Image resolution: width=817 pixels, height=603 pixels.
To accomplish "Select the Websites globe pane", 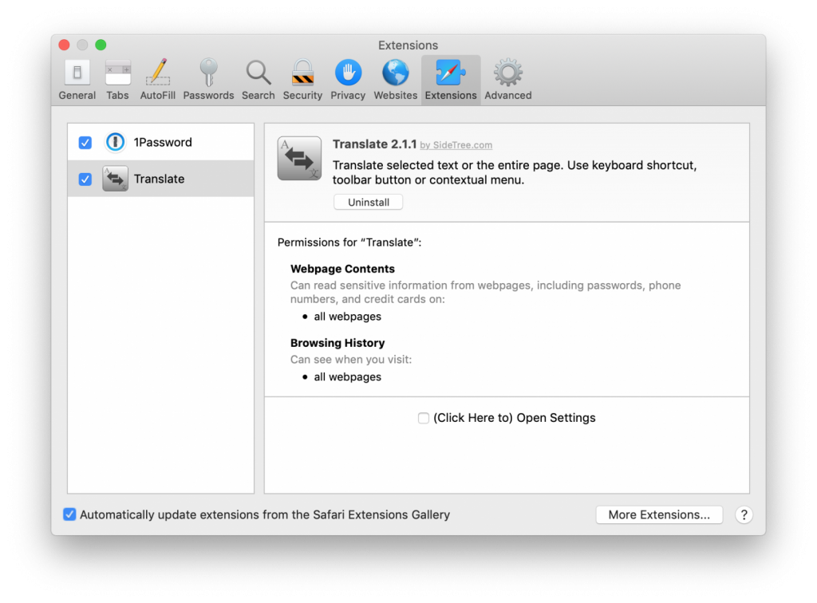I will point(396,80).
